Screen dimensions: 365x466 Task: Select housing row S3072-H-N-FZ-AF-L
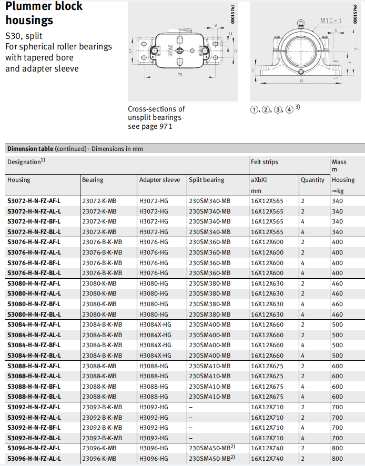[x=34, y=201]
